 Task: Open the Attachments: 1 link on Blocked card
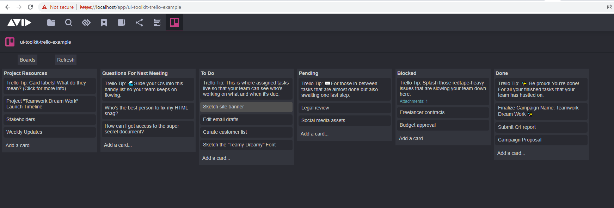coord(414,101)
